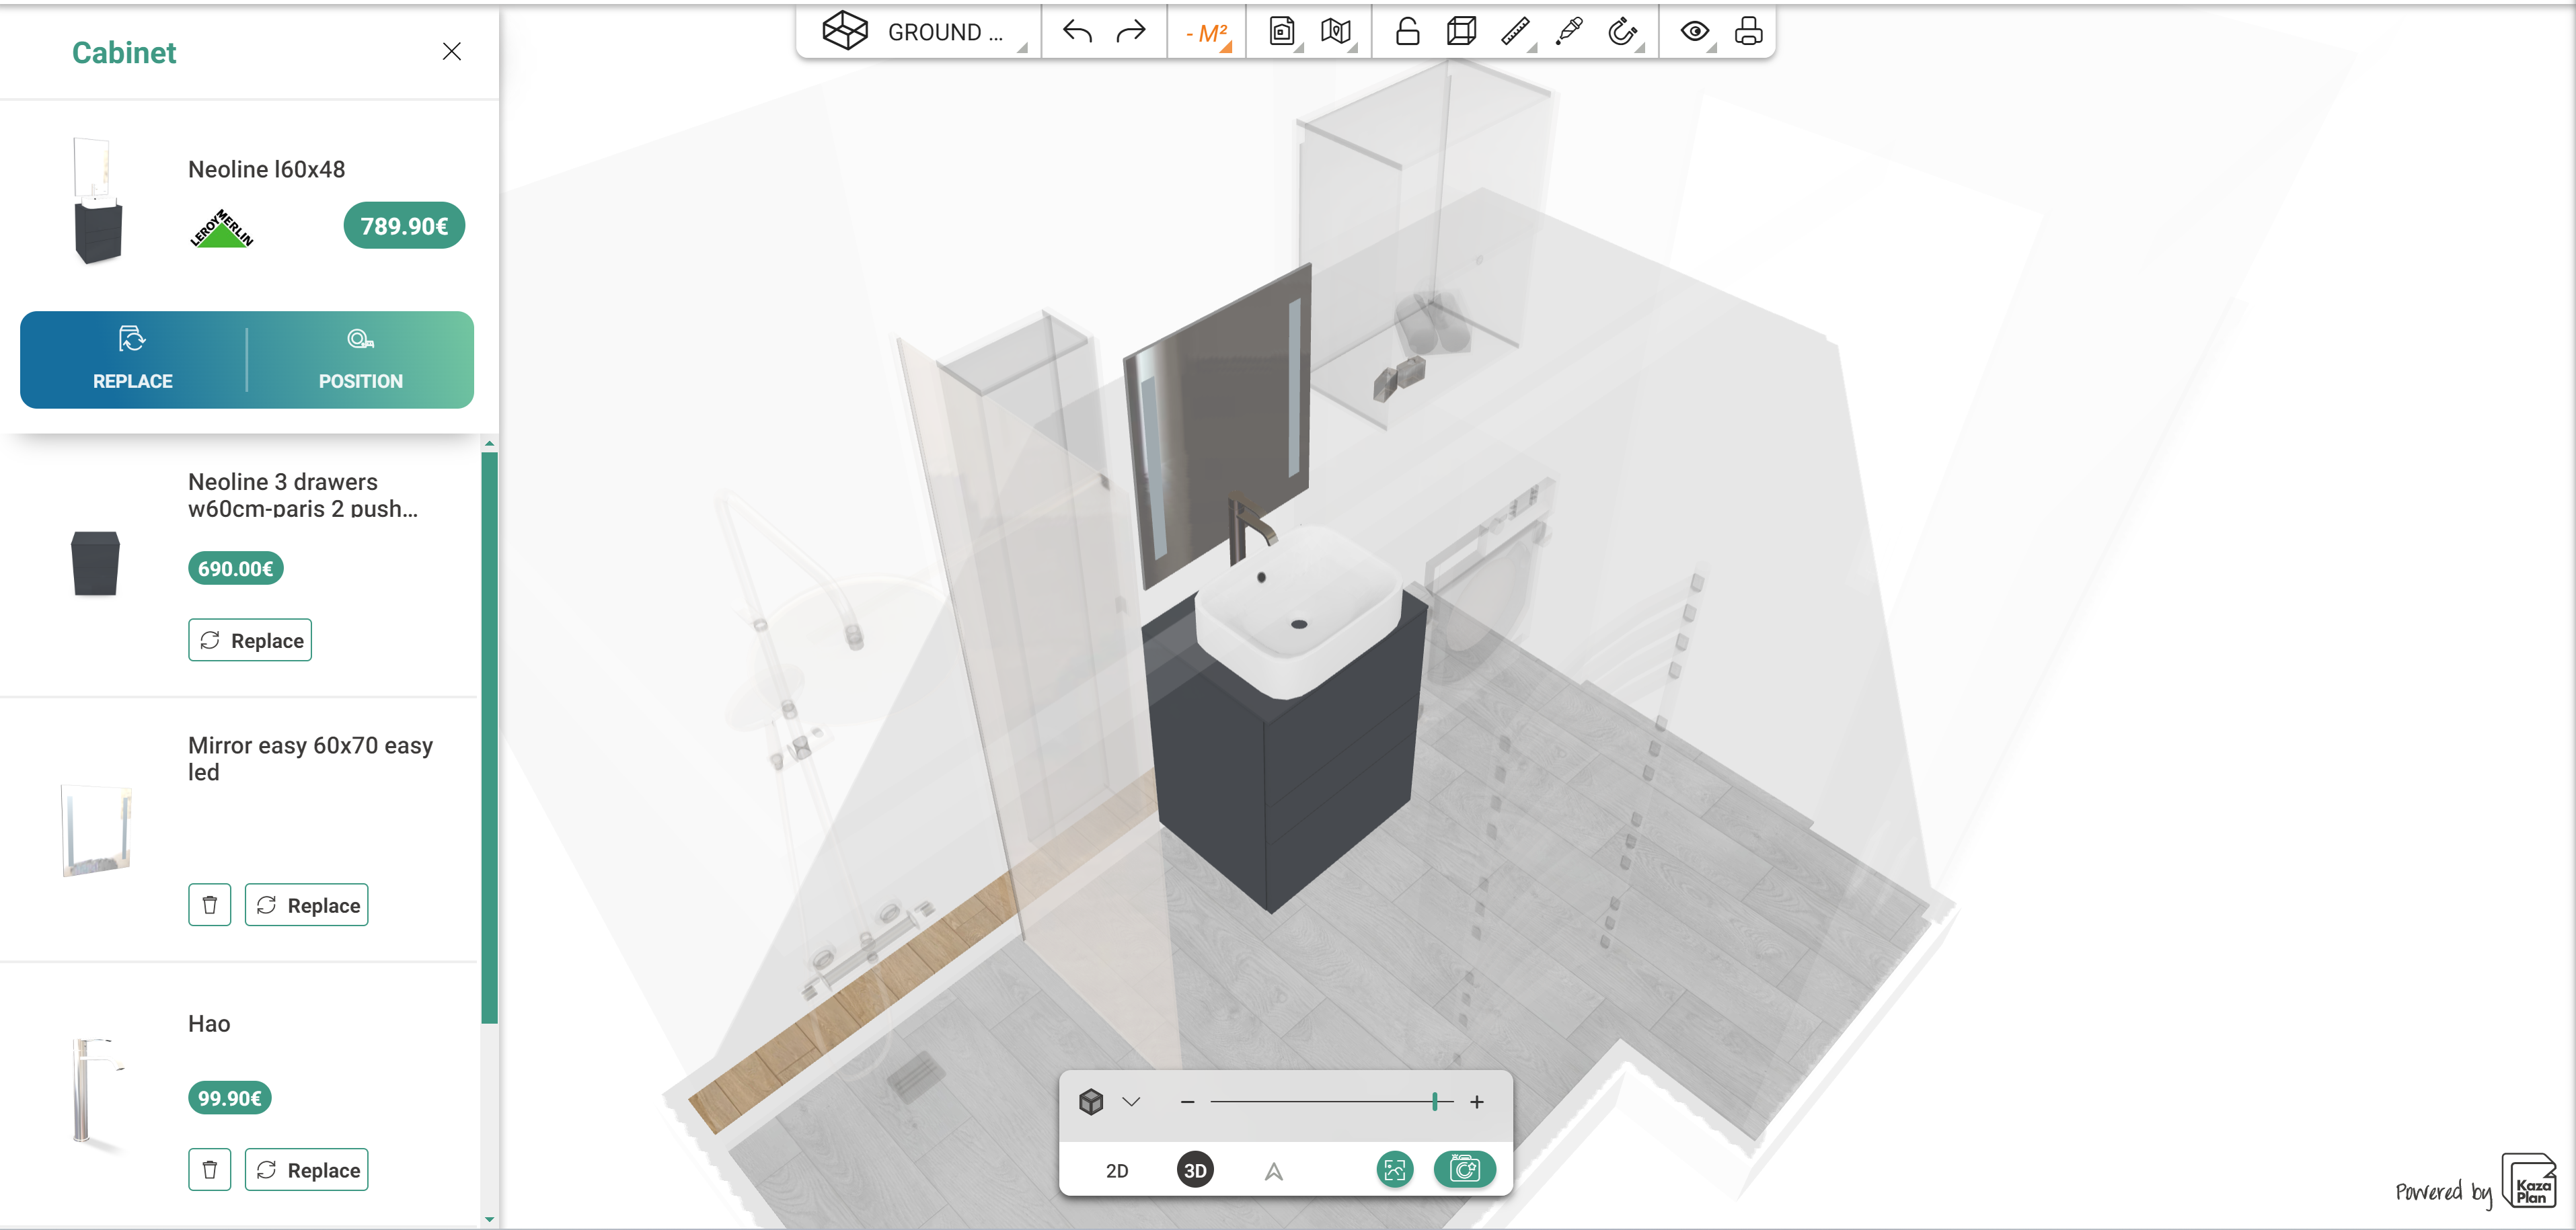Click the REPLACE cabinet button
This screenshot has height=1230, width=2576.
(133, 359)
